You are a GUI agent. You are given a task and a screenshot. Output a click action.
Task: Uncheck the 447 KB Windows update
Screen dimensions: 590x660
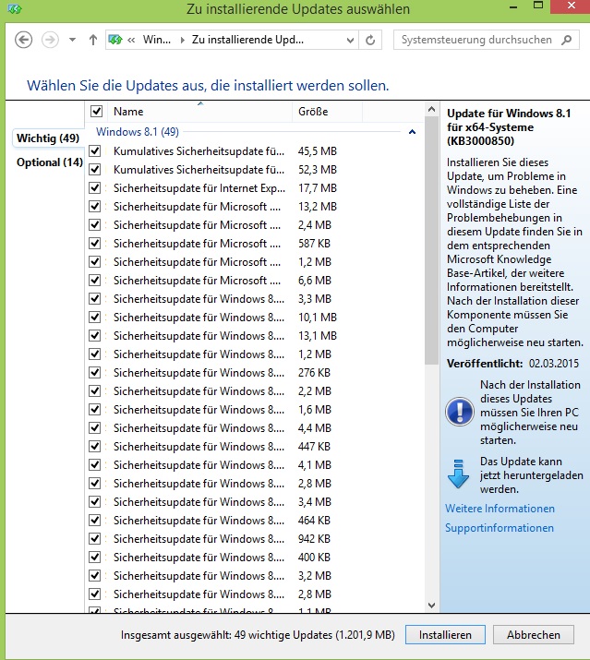click(x=95, y=447)
